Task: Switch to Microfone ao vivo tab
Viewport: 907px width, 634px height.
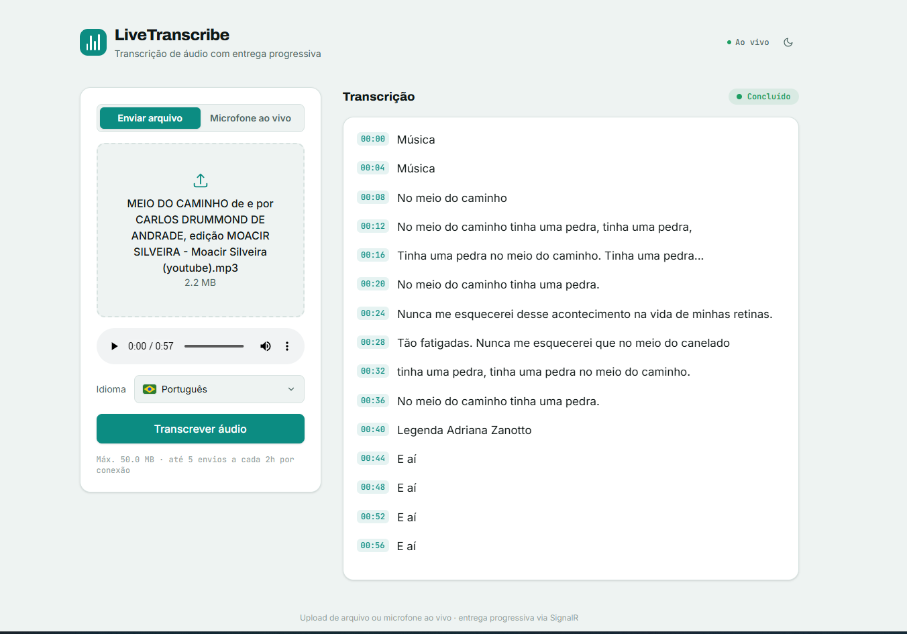Action: pyautogui.click(x=250, y=118)
